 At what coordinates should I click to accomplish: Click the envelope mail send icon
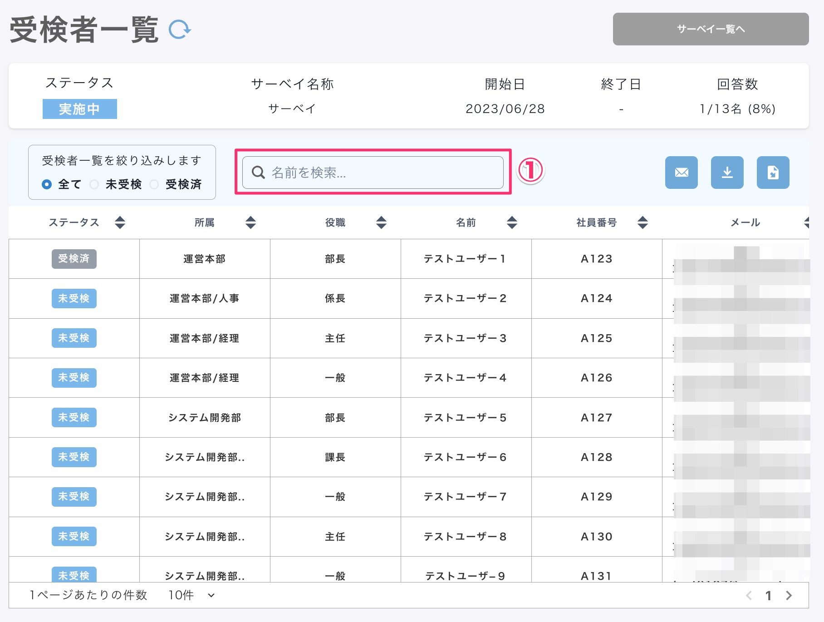pos(681,173)
